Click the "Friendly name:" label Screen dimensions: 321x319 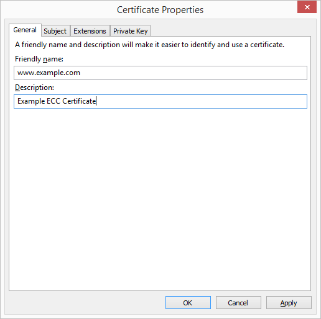39,59
